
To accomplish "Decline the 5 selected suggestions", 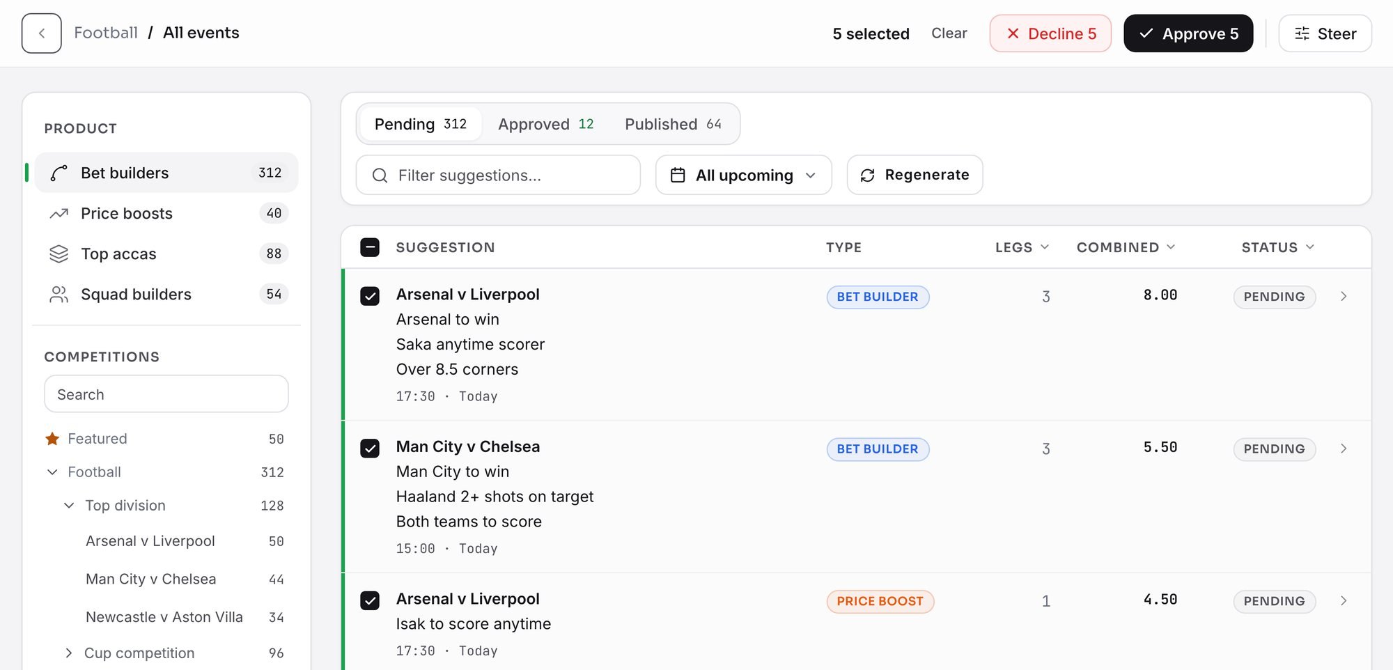I will [1050, 33].
